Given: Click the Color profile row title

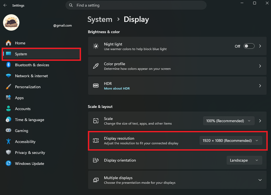Looking at the screenshot, I should tap(114, 64).
